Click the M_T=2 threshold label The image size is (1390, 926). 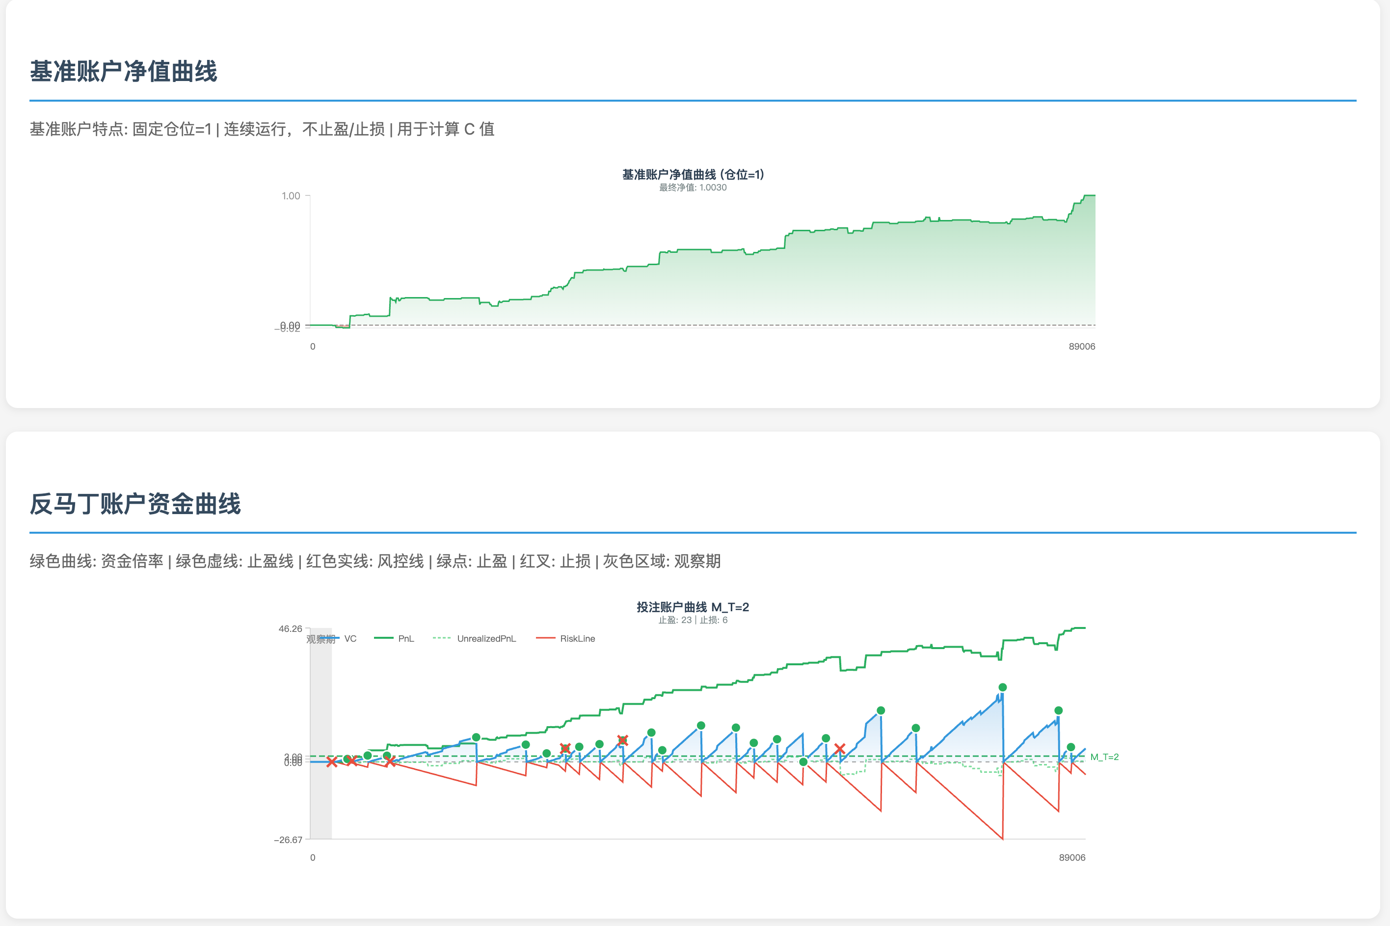(x=1104, y=757)
